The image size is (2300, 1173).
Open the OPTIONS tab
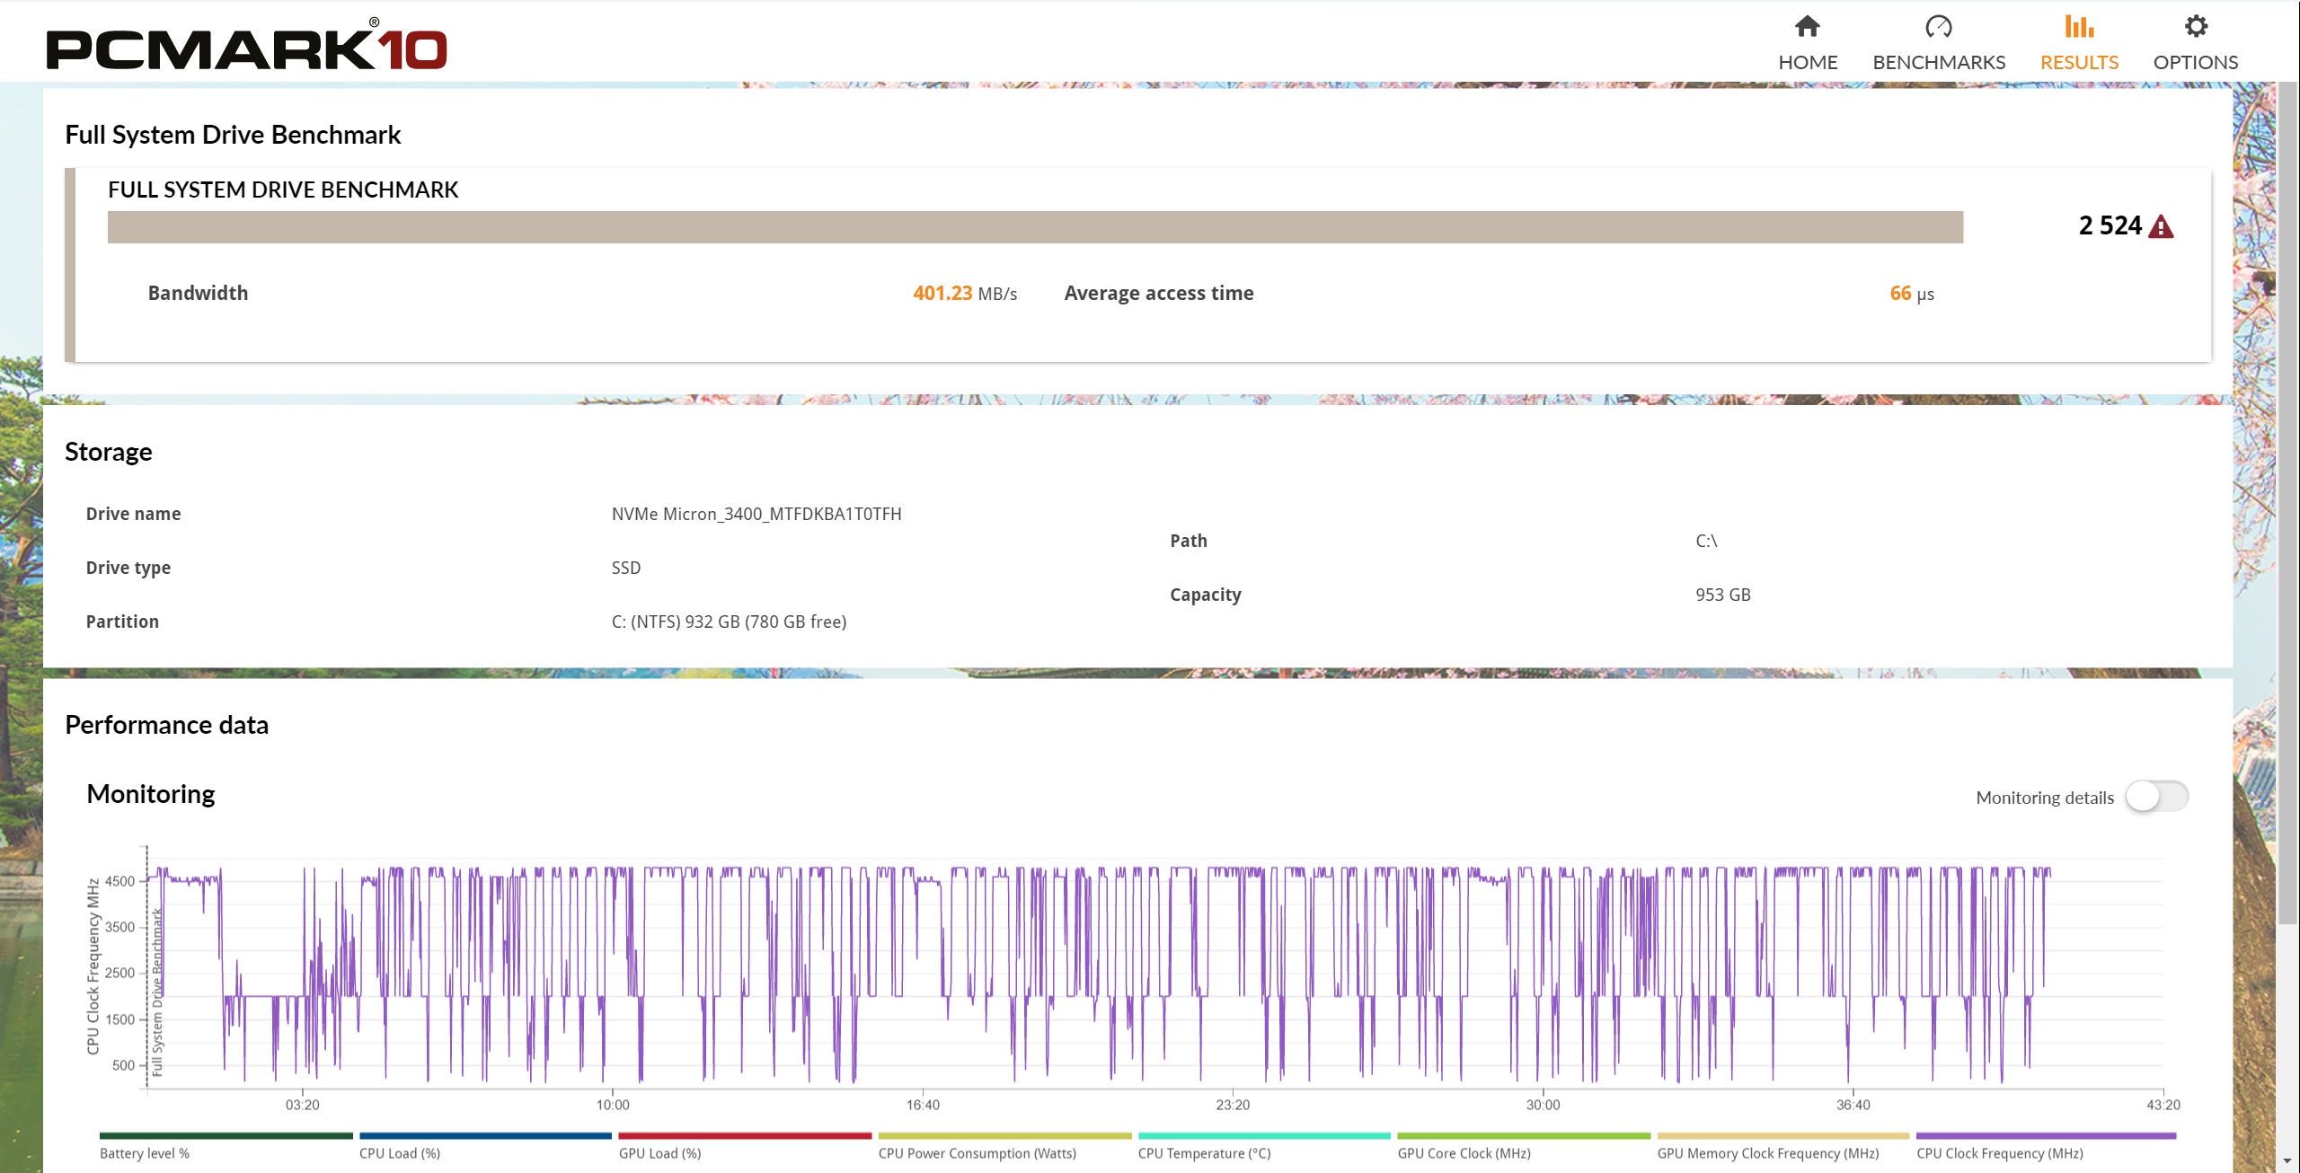pos(2196,62)
